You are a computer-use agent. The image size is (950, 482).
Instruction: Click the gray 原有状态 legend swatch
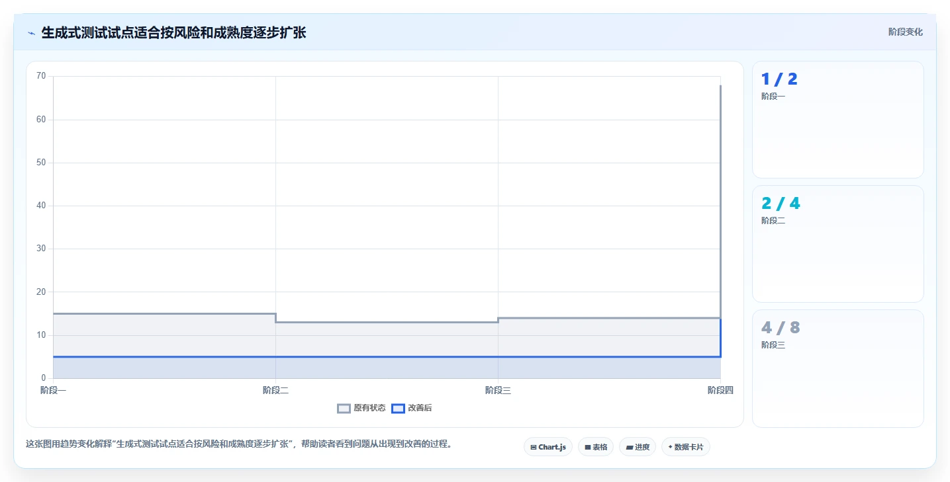tap(344, 408)
